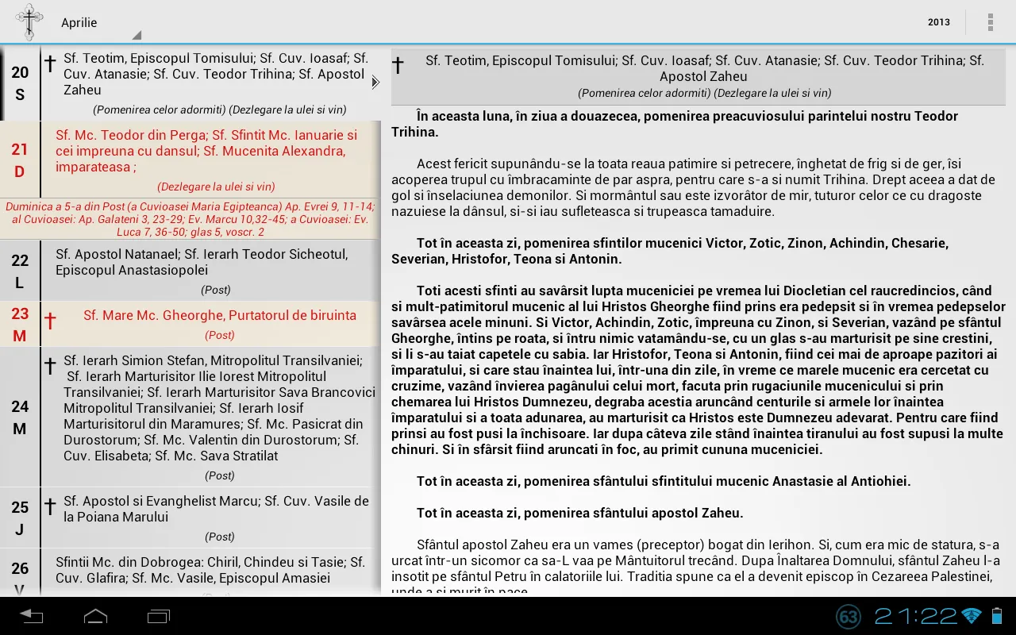Tap the 21:22 clock in status bar
This screenshot has width=1016, height=635.
(916, 617)
